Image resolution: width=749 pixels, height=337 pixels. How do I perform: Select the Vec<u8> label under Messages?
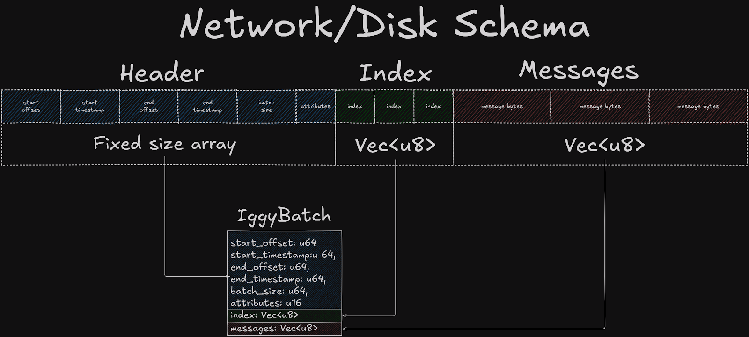coord(605,145)
